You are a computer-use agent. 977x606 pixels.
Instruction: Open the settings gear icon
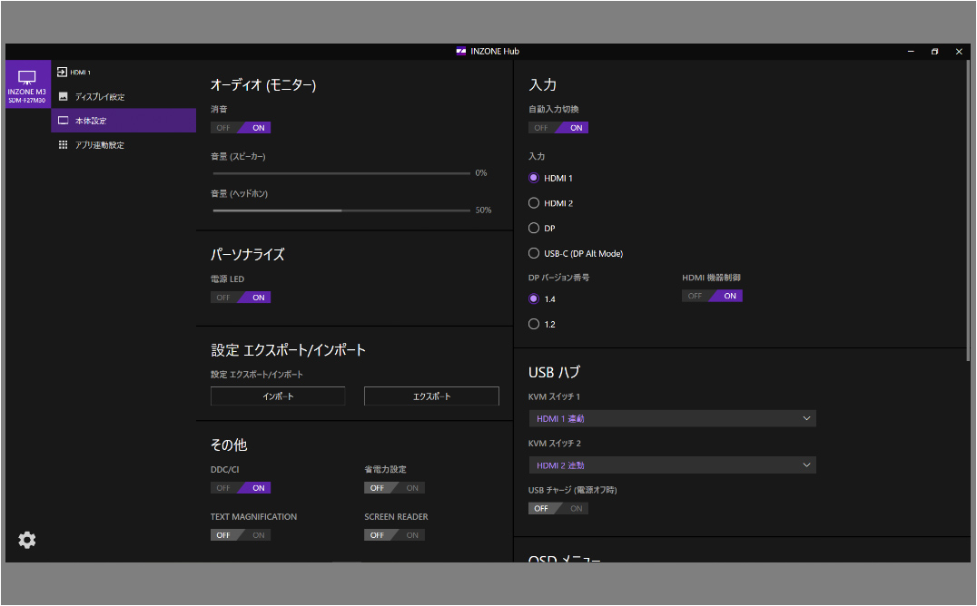pyautogui.click(x=27, y=540)
